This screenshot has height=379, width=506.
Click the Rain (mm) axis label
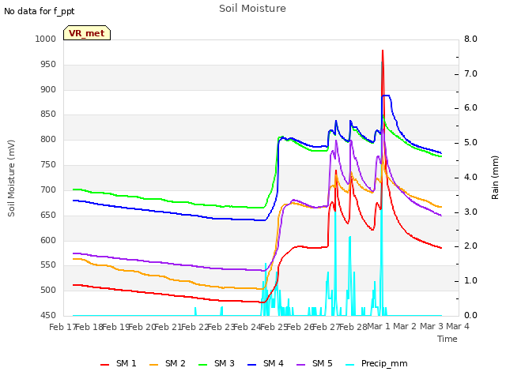point(495,178)
